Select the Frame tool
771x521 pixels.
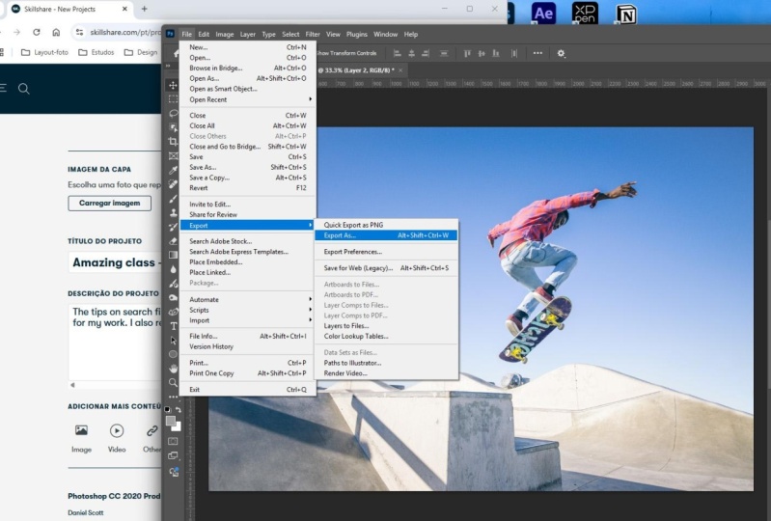pyautogui.click(x=173, y=156)
